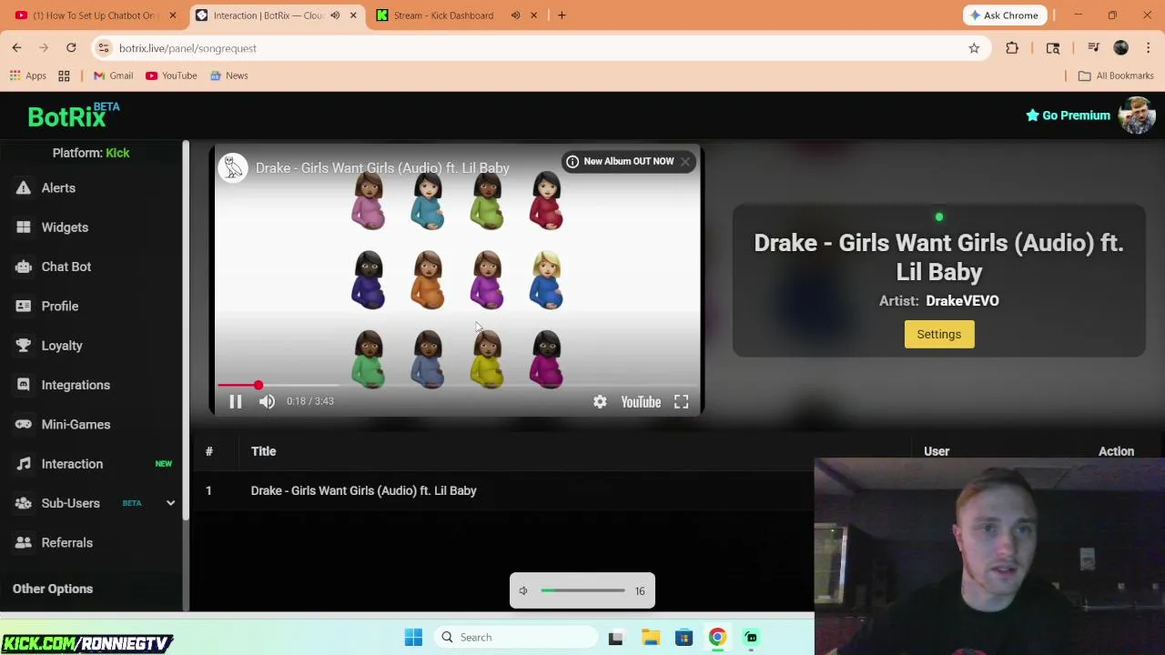1165x655 pixels.
Task: Select queued song Drake - Girls Want Girls
Action: [363, 490]
